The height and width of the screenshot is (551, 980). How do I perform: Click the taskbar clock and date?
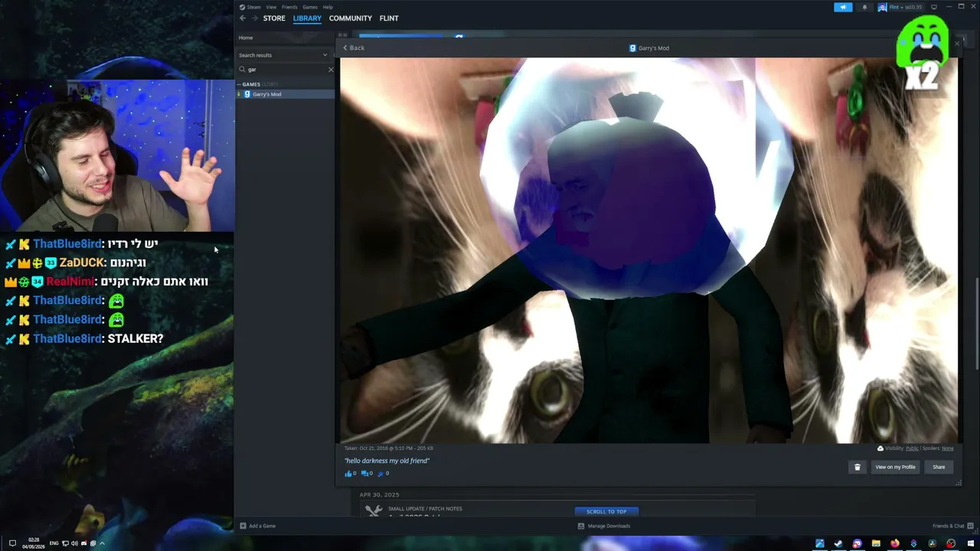pyautogui.click(x=34, y=543)
